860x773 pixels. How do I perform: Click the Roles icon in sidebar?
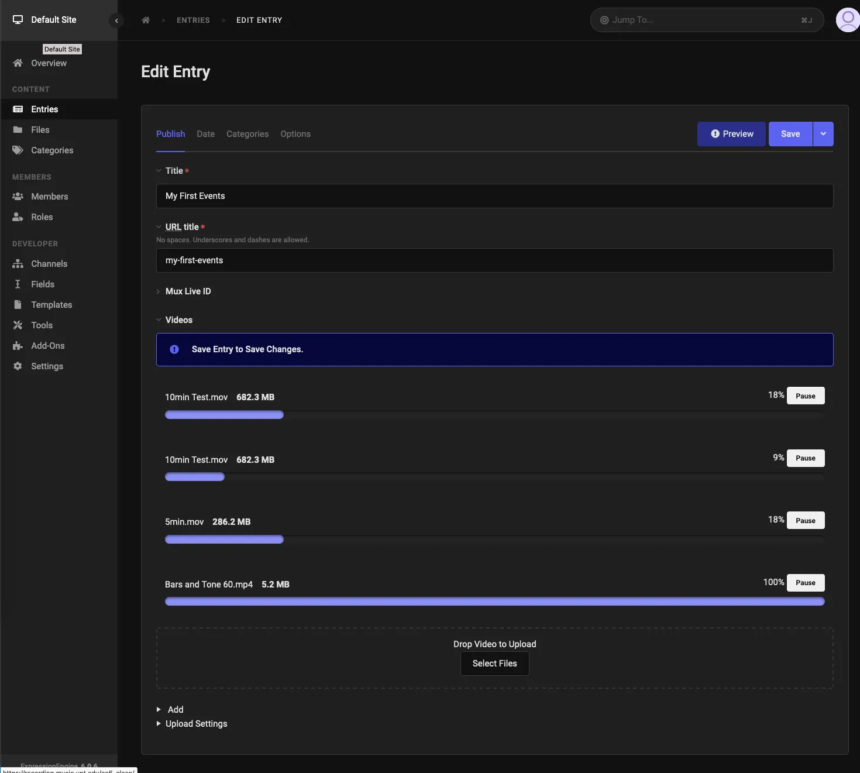point(18,217)
